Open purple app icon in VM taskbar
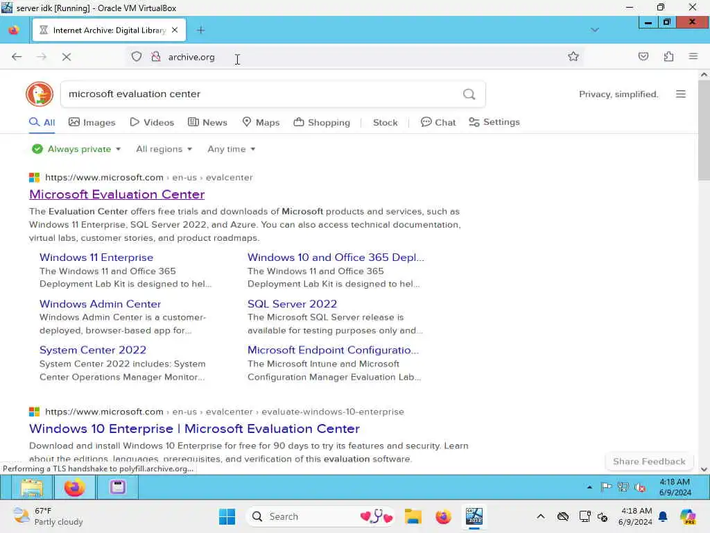 [x=117, y=488]
